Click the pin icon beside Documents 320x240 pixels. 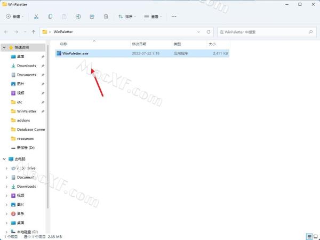43,75
